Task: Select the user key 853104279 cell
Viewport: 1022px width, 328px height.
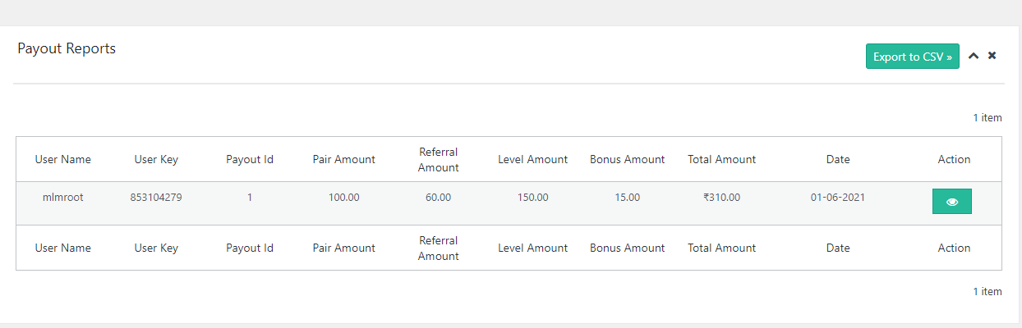Action: click(x=156, y=198)
